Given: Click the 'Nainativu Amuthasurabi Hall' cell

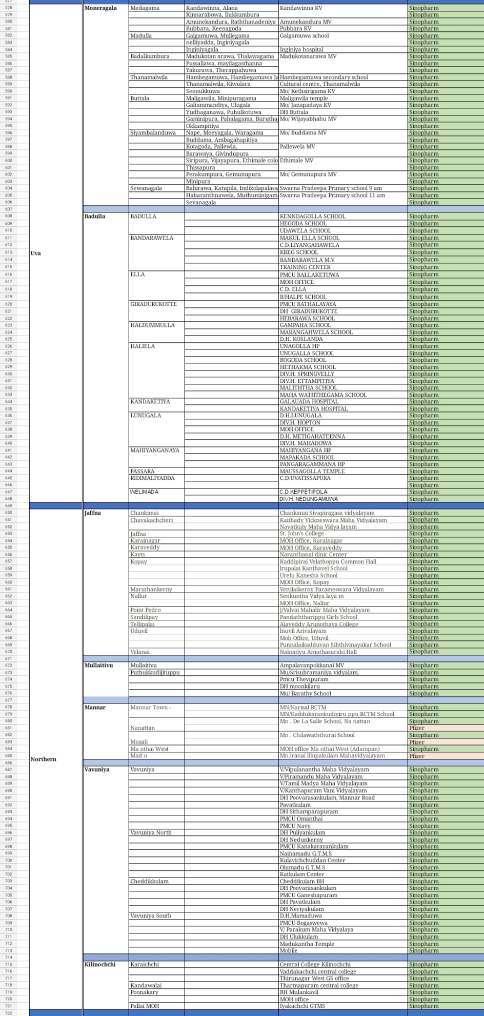Looking at the screenshot, I should 343,652.
